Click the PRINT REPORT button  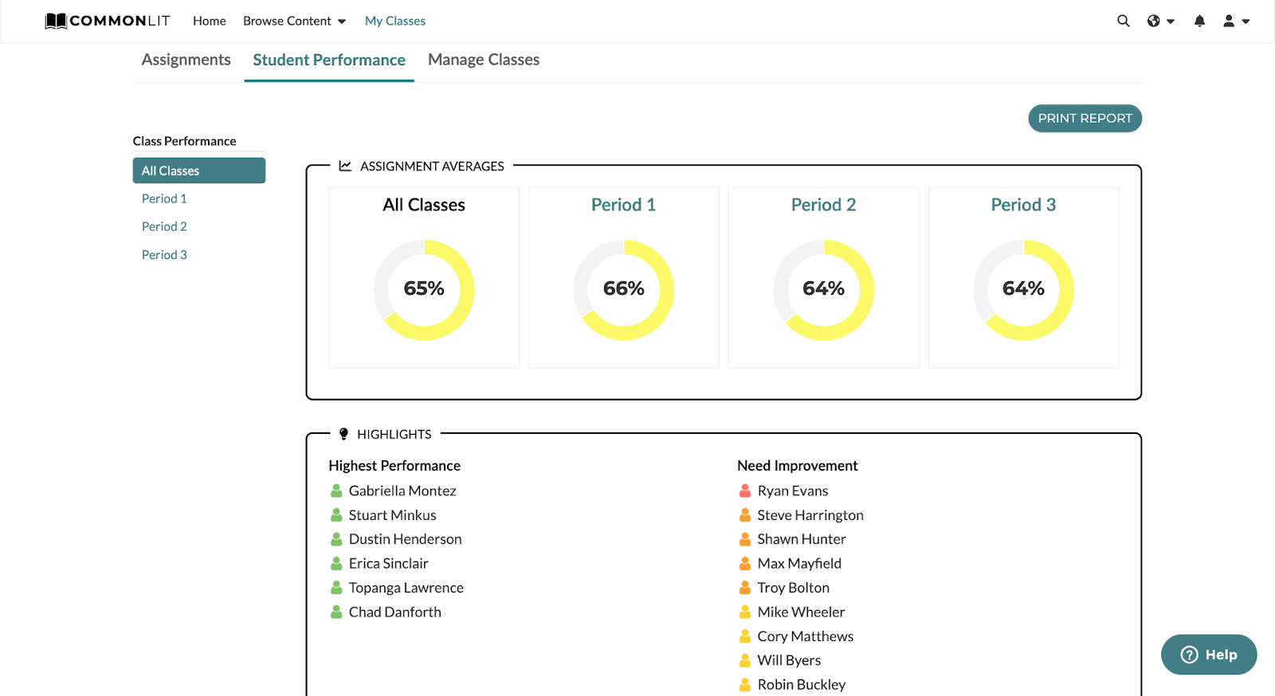[1085, 118]
